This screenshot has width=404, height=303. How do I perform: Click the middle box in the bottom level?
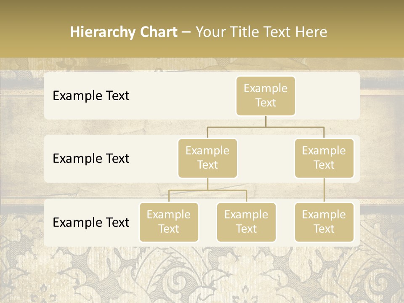246,222
